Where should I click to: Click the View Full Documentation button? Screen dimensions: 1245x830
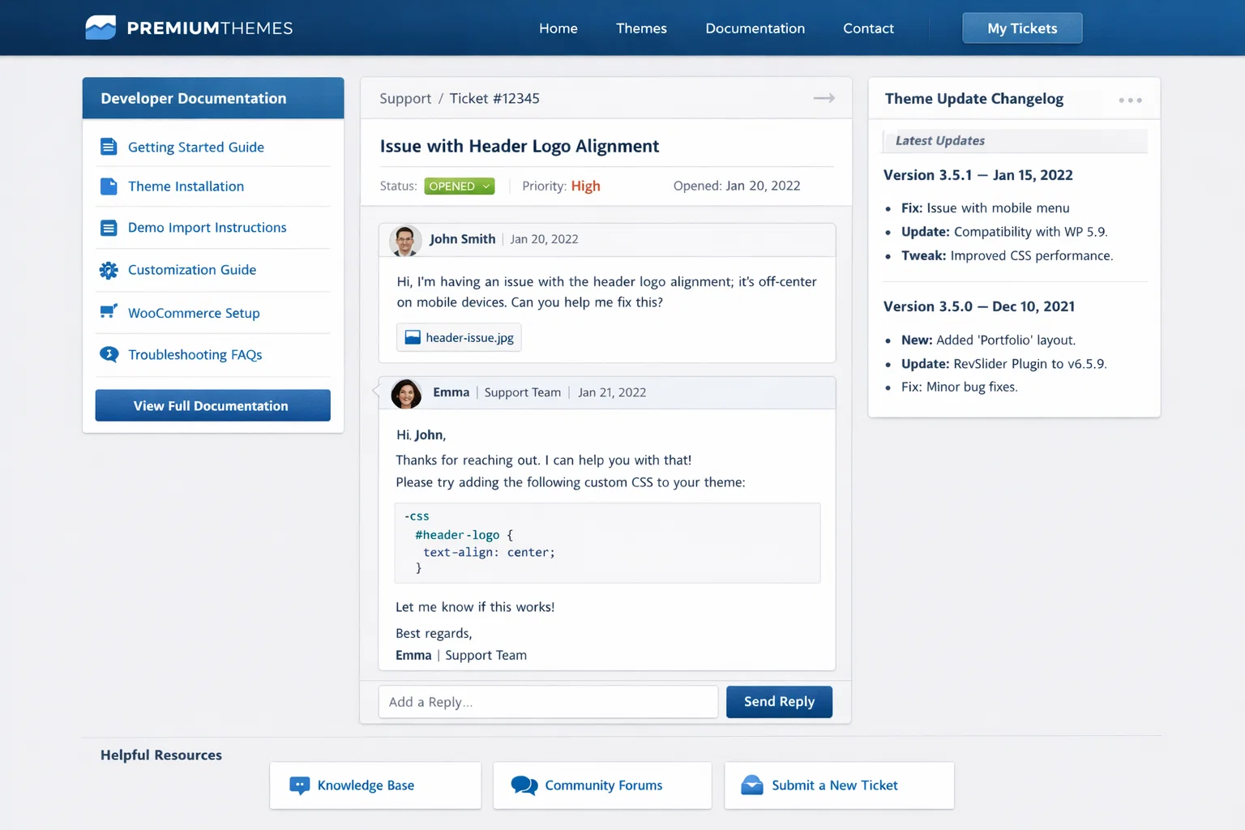[x=212, y=405]
